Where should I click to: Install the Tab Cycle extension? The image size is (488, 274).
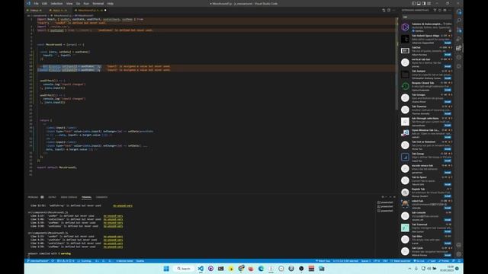[448, 256]
